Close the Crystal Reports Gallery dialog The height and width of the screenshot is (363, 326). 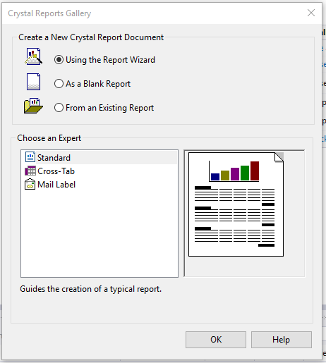(311, 13)
